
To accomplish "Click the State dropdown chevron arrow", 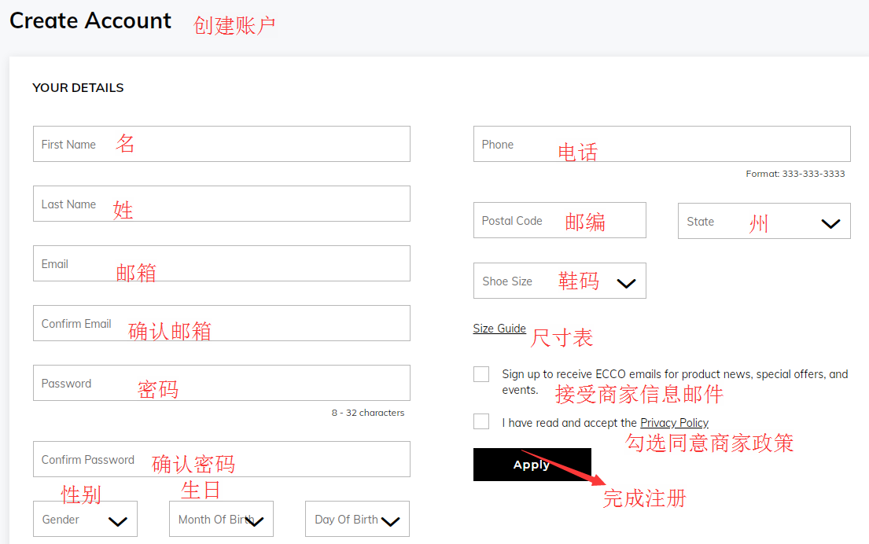I will pos(830,223).
